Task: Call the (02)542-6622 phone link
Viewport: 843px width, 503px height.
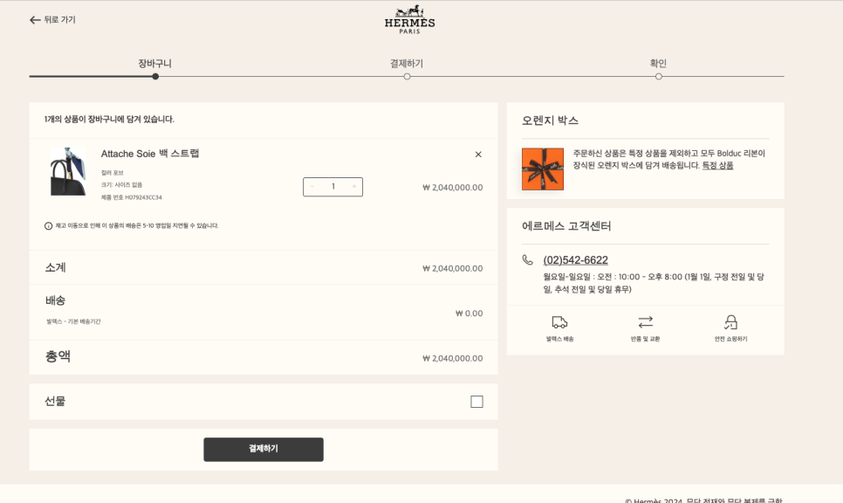Action: tap(575, 260)
